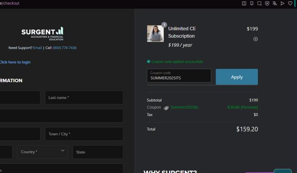Click the coupon tag icon
The height and width of the screenshot is (173, 297).
pyautogui.click(x=166, y=108)
